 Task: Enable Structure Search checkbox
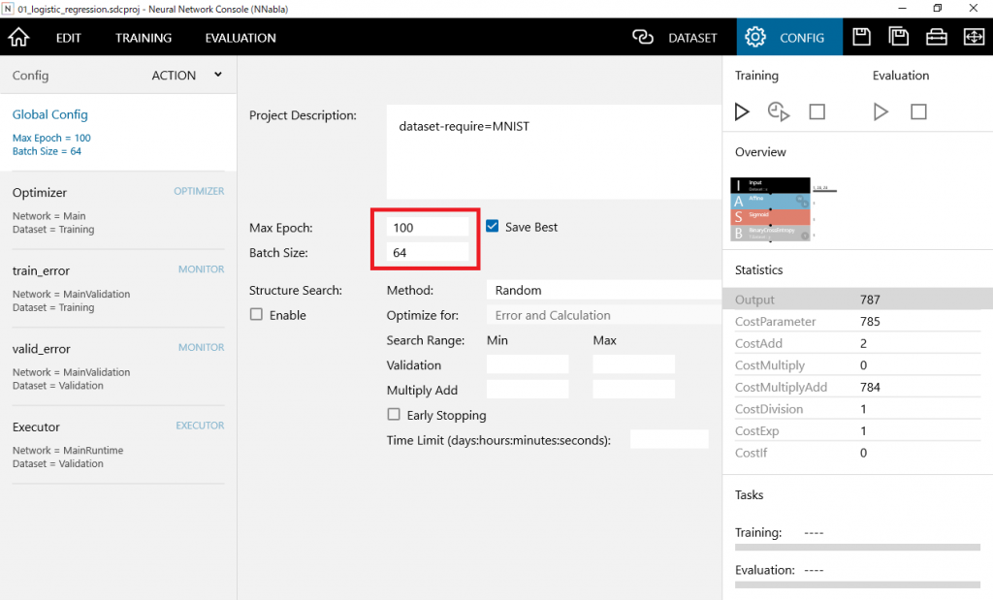coord(257,315)
